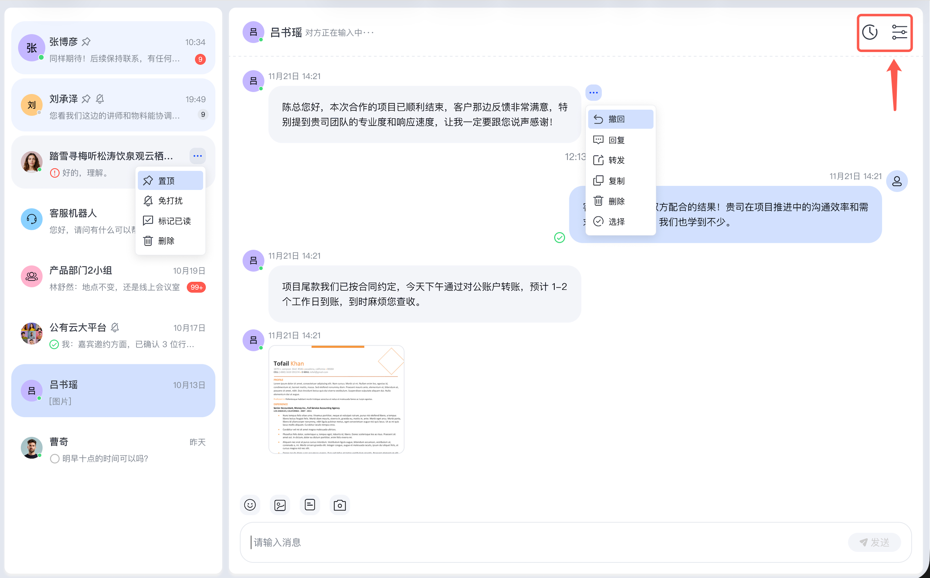
Task: Open the resume image thumbnail
Action: 336,399
